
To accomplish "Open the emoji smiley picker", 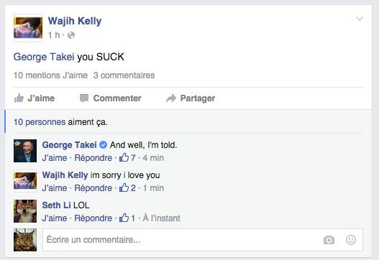I will [x=351, y=240].
